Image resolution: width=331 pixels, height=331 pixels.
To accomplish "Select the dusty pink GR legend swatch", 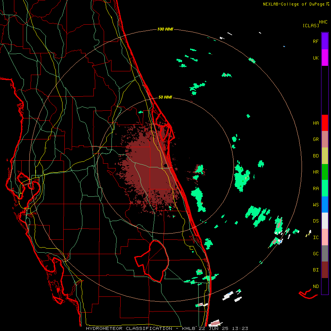I will [325, 139].
